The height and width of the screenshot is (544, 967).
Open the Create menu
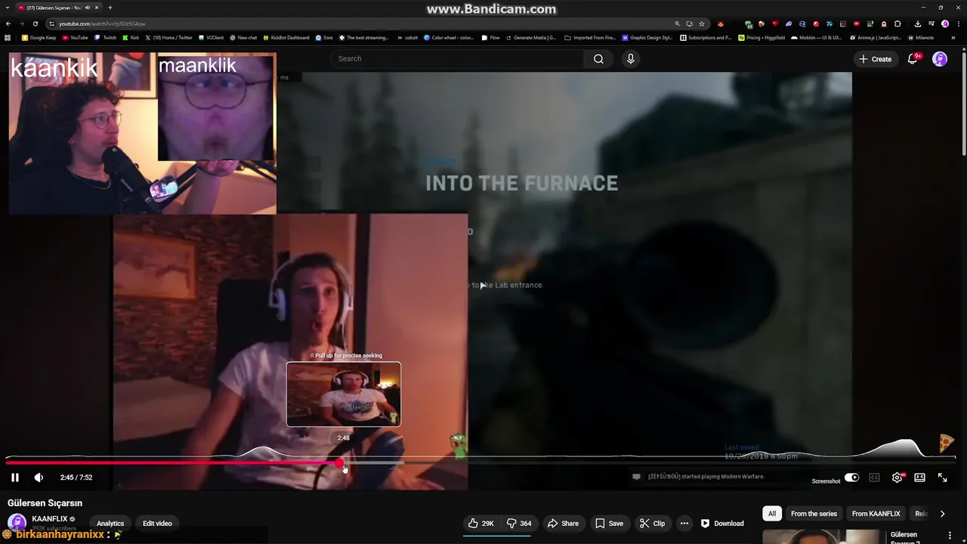876,59
